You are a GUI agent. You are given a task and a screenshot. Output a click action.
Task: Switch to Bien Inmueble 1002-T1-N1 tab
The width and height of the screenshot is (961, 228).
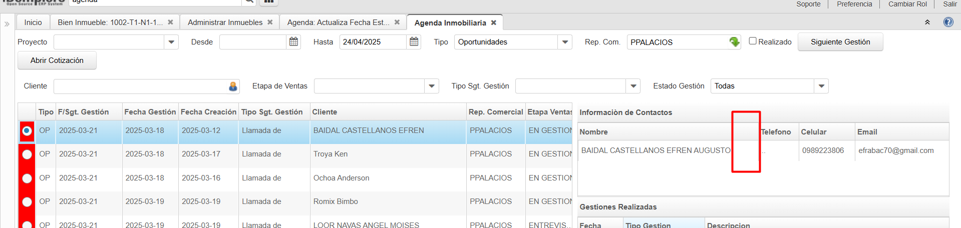110,22
